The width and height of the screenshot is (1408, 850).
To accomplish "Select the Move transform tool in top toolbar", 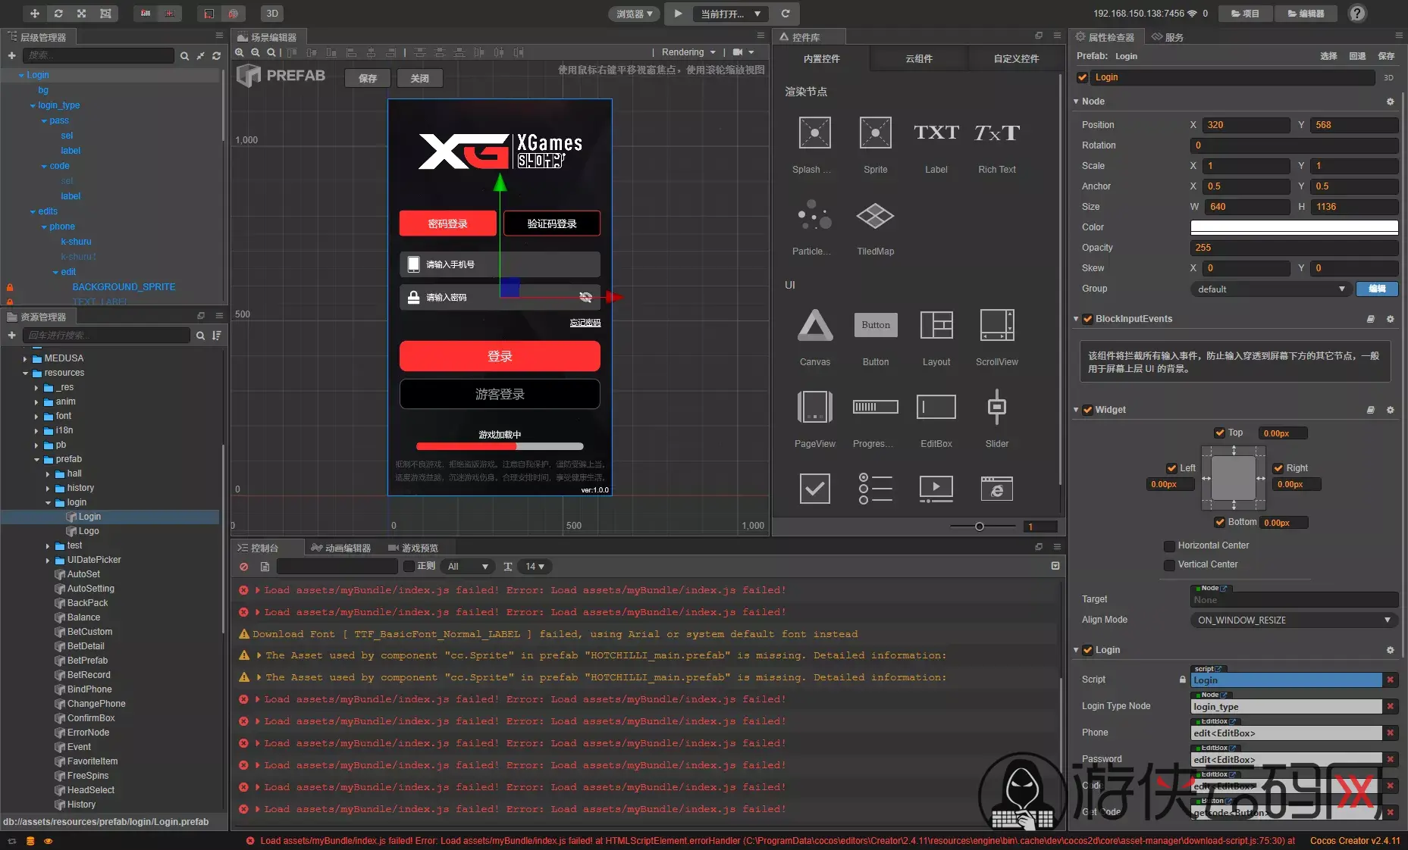I will pyautogui.click(x=35, y=14).
